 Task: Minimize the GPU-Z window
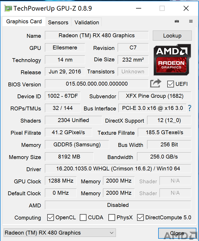point(139,8)
